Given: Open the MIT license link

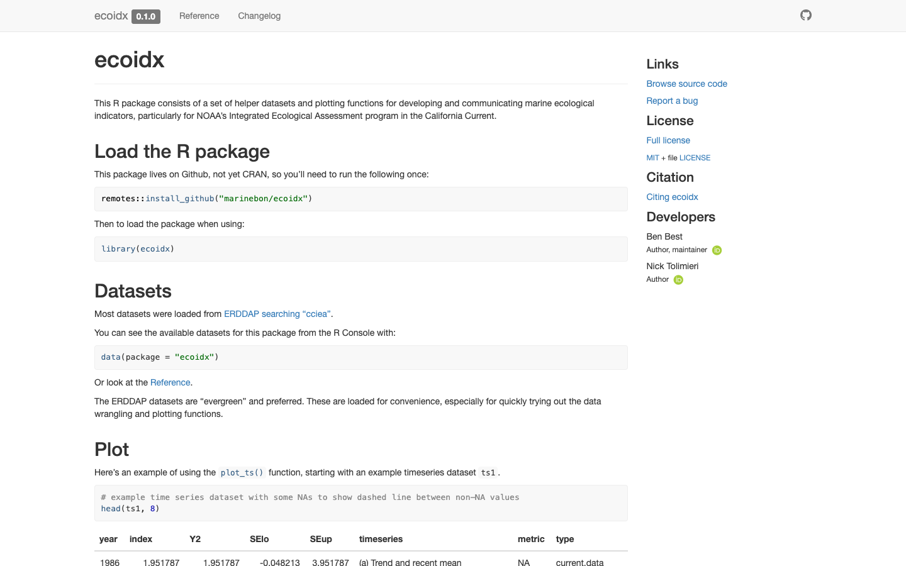Looking at the screenshot, I should (x=652, y=158).
